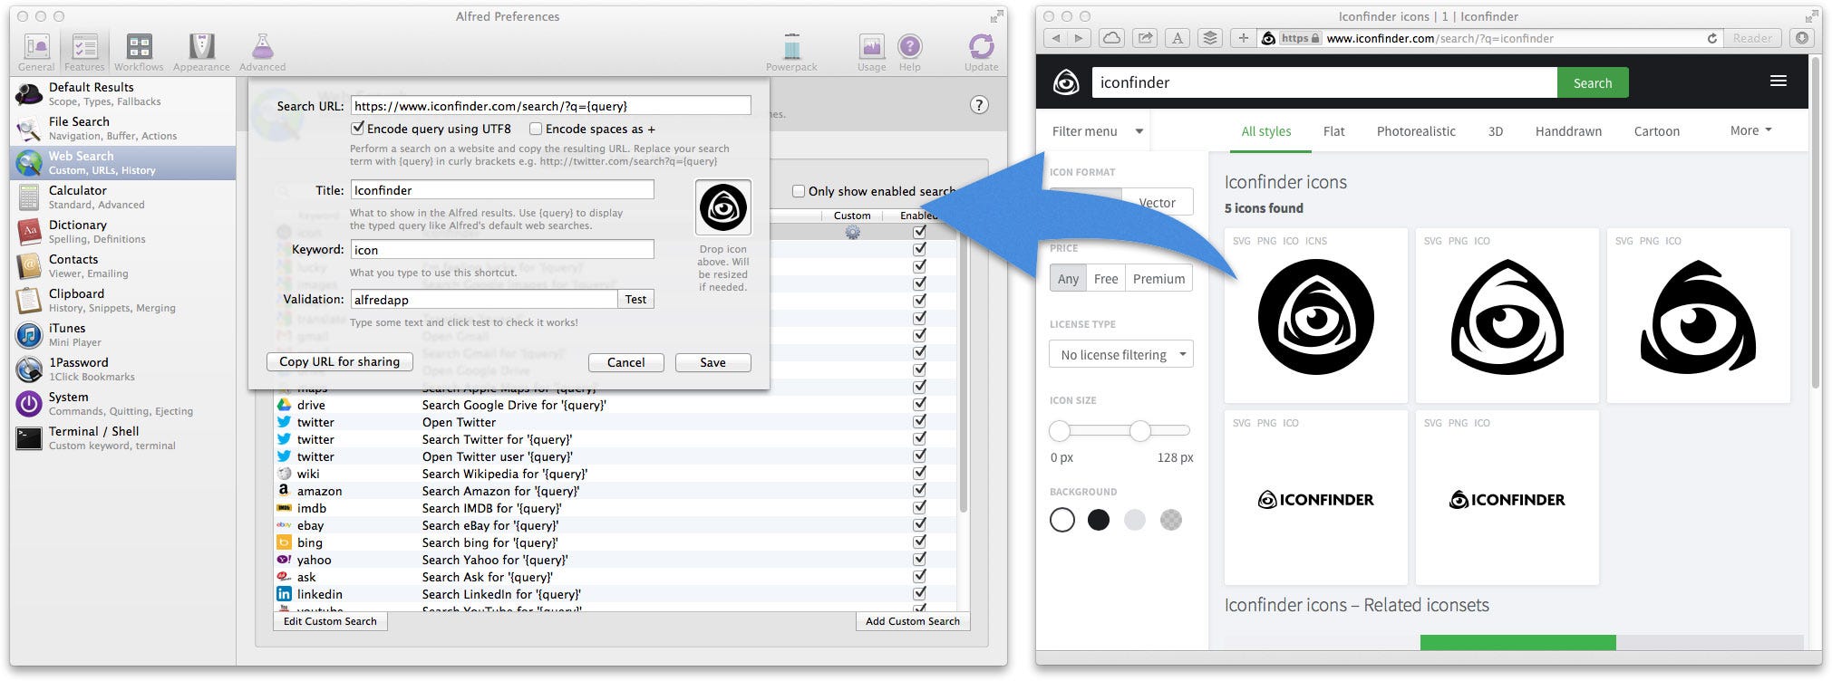Click the Add Custom Search button

(x=912, y=621)
